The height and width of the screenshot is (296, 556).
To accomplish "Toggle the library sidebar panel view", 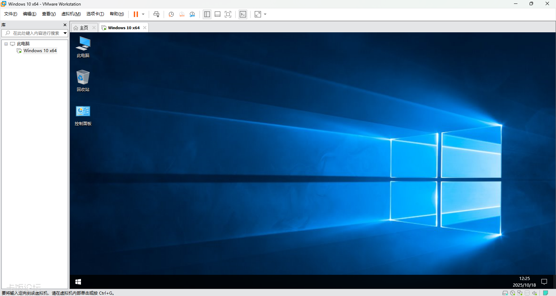I will point(207,14).
